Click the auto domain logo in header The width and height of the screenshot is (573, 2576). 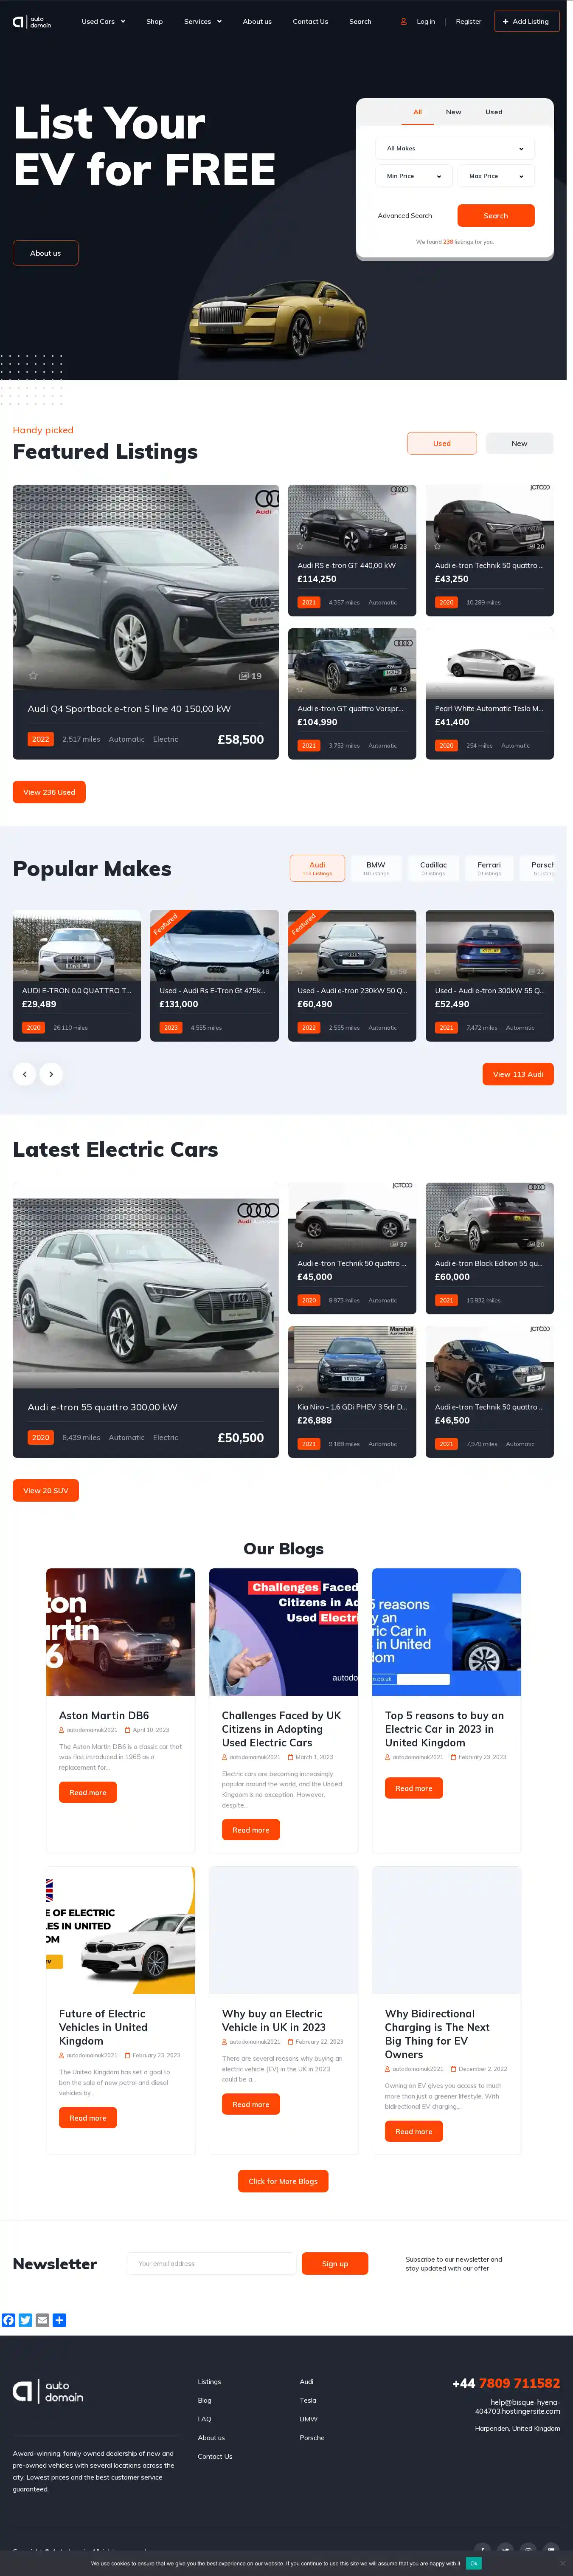click(x=32, y=21)
